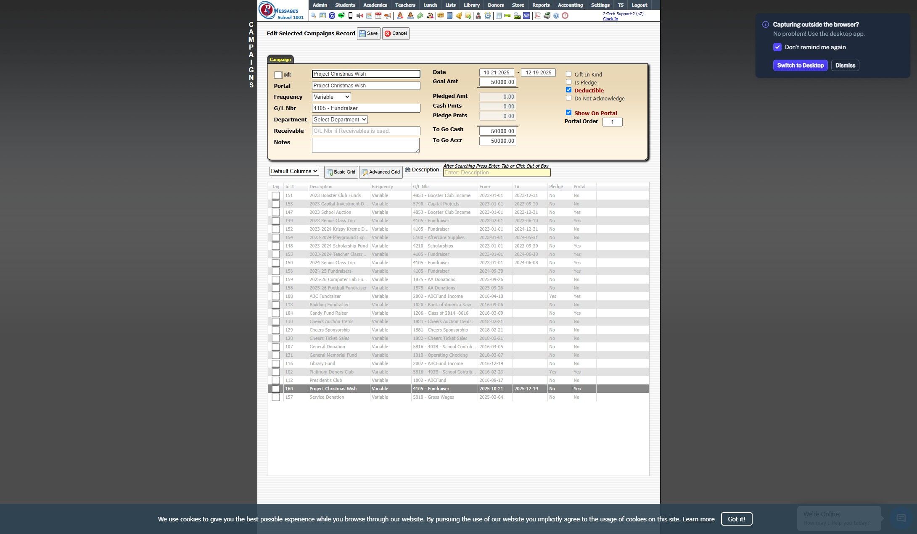Click the blue help question icon

pos(556,16)
